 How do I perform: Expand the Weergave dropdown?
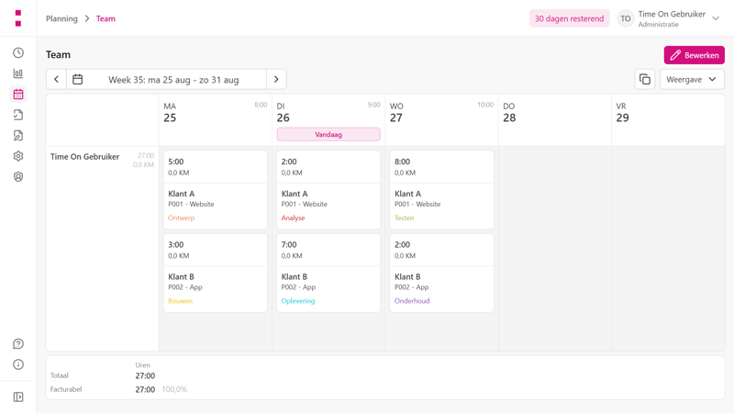[x=692, y=80]
